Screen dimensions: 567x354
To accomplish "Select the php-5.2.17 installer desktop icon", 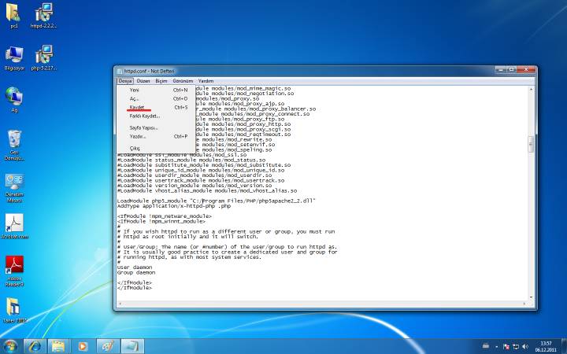I will 44,55.
